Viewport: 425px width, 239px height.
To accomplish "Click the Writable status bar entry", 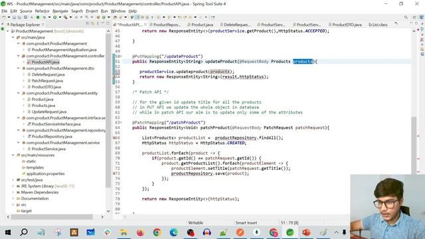I will click(x=195, y=223).
